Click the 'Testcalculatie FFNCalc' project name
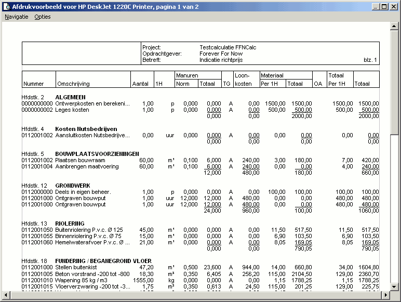This screenshot has width=401, height=302. pyautogui.click(x=228, y=47)
